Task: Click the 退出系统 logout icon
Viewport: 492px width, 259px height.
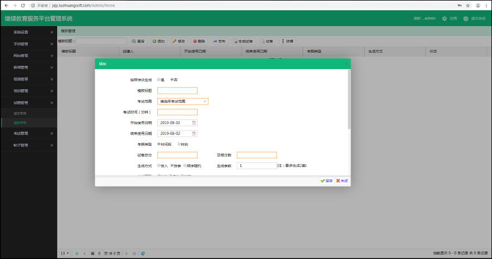Action: [x=466, y=18]
